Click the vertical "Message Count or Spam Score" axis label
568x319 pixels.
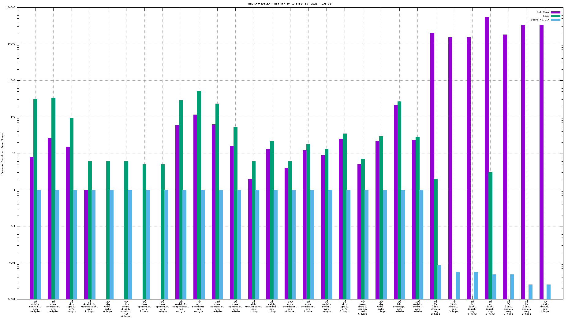point(2,154)
